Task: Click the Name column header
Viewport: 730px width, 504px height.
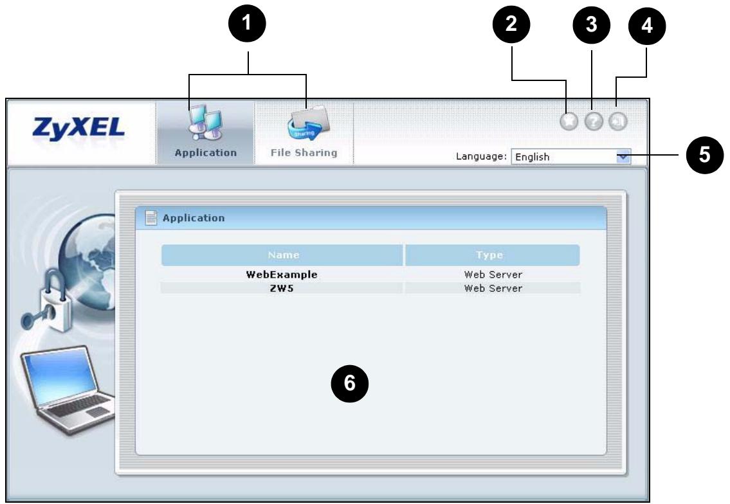Action: [282, 255]
